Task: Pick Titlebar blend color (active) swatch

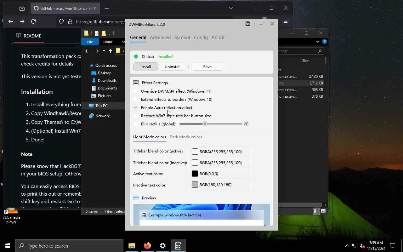Action: [x=195, y=152]
